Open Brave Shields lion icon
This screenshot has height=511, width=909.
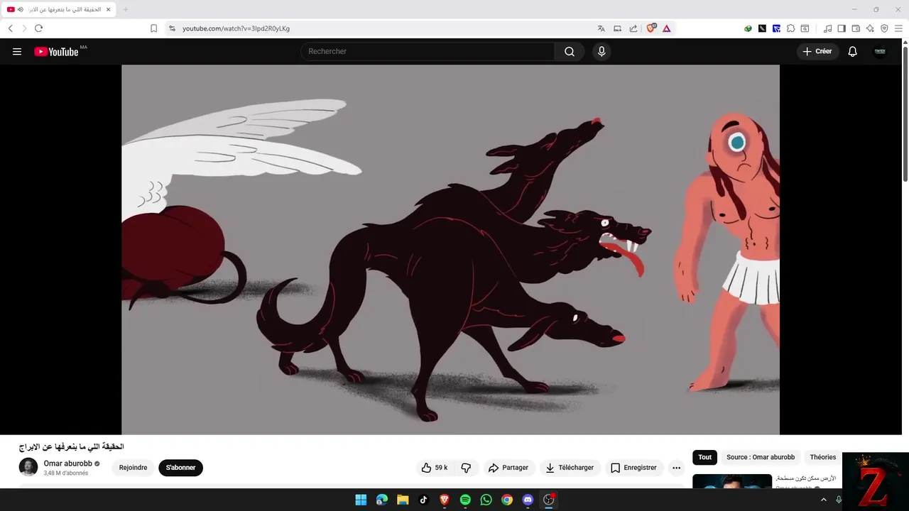pos(651,28)
